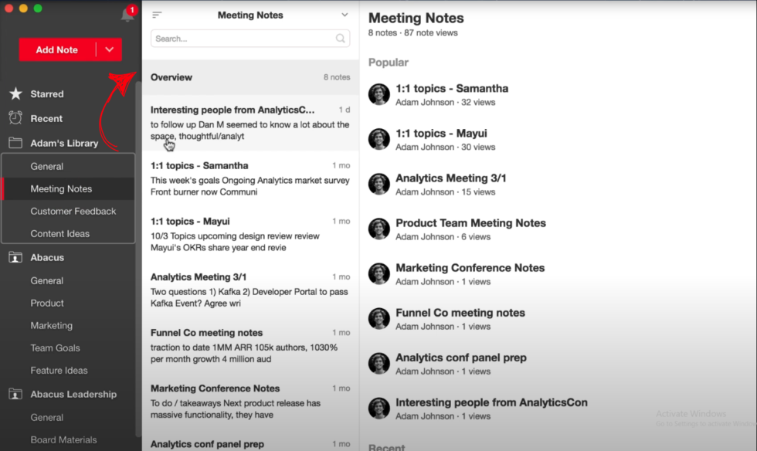Click the Abacus Leadership team icon
The image size is (757, 451).
coord(17,394)
